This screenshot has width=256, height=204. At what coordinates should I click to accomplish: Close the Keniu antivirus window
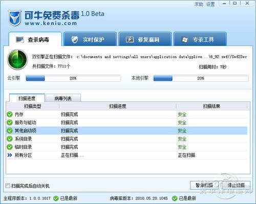(x=247, y=3)
